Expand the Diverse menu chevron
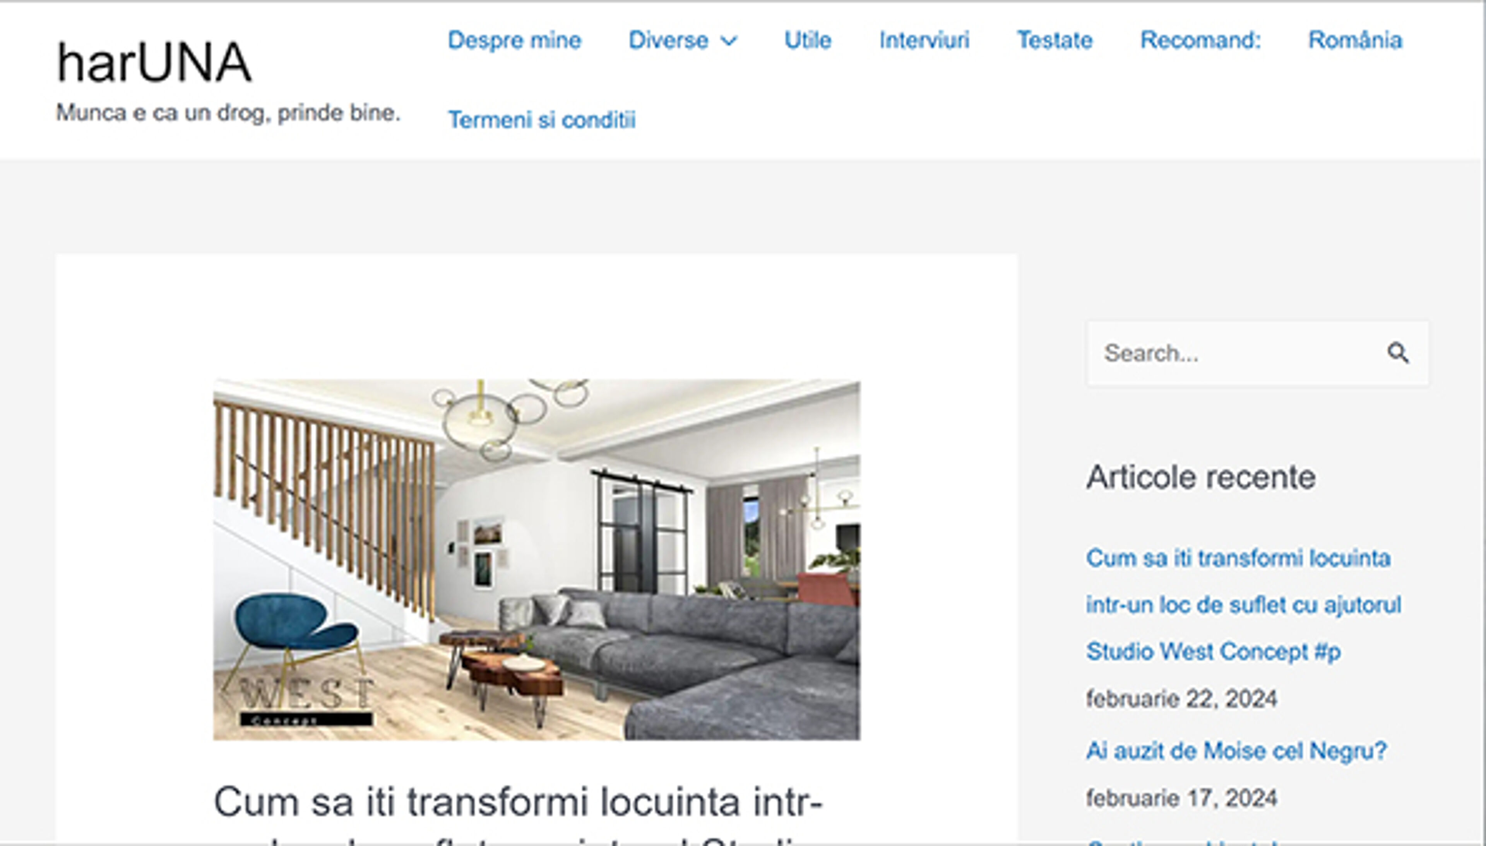Viewport: 1486px width, 846px height. click(x=728, y=41)
